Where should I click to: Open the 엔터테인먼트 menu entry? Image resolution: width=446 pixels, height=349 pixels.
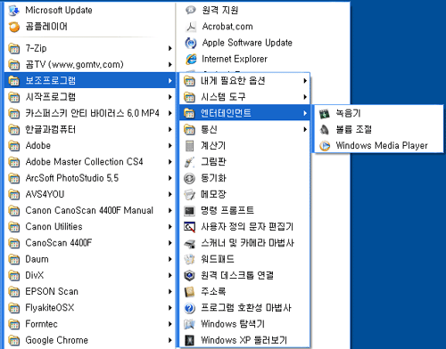coord(244,113)
